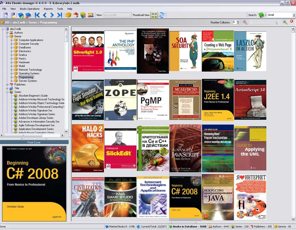Click the refresh icon beside Thumbnail View
The image size is (296, 230).
tap(161, 15)
